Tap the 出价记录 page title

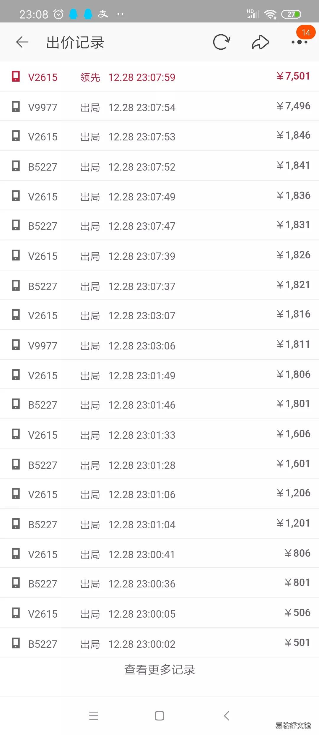[x=75, y=42]
